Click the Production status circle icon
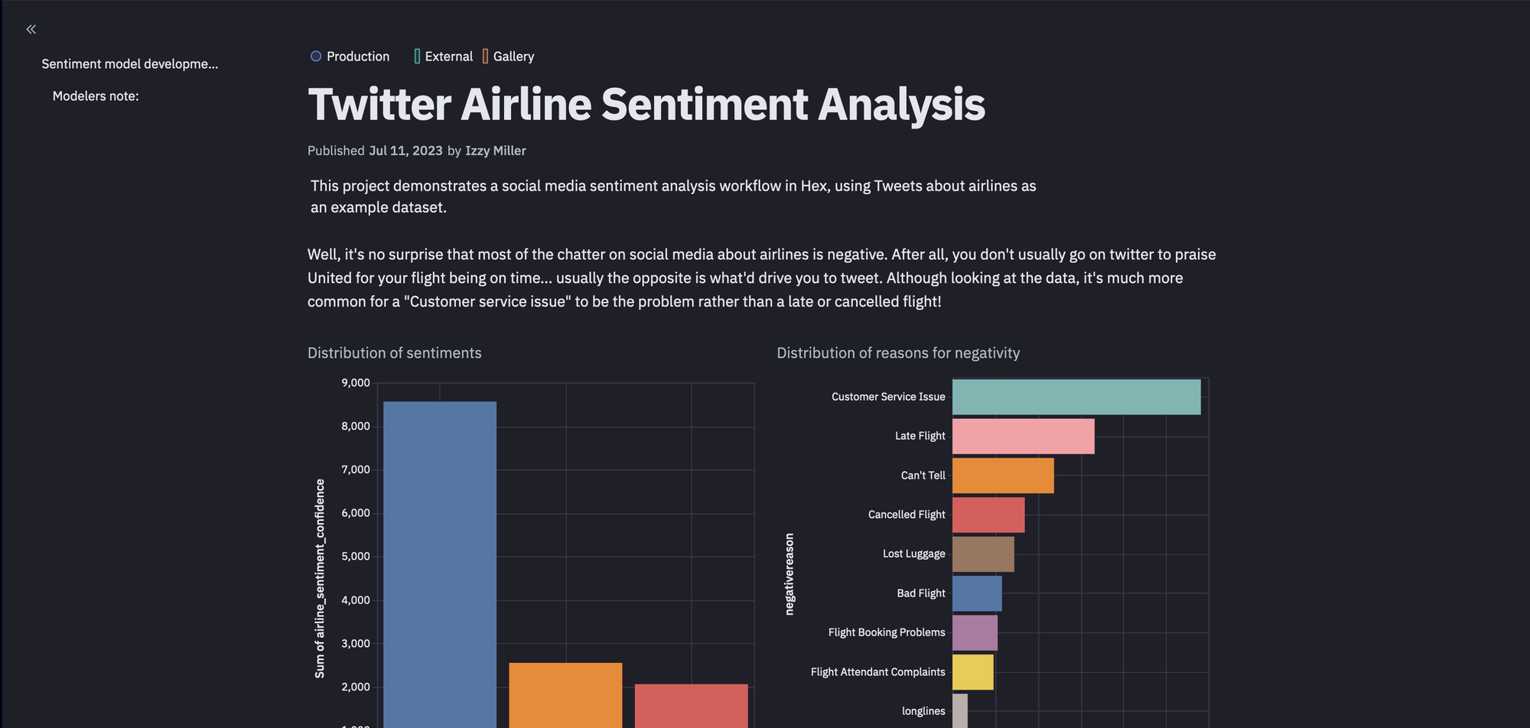This screenshot has width=1530, height=728. [x=315, y=57]
